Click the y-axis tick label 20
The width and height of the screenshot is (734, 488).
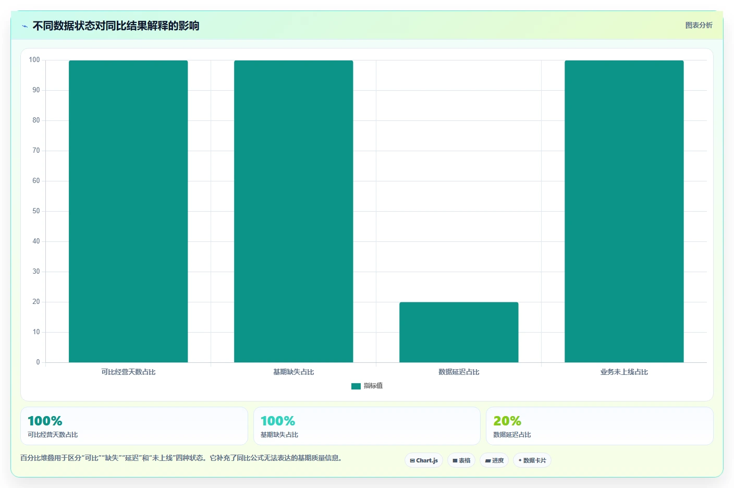click(36, 302)
